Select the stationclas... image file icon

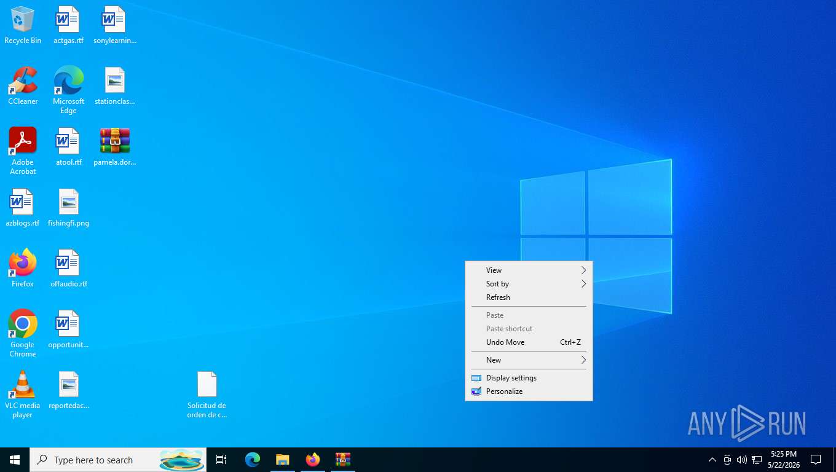[x=114, y=86]
